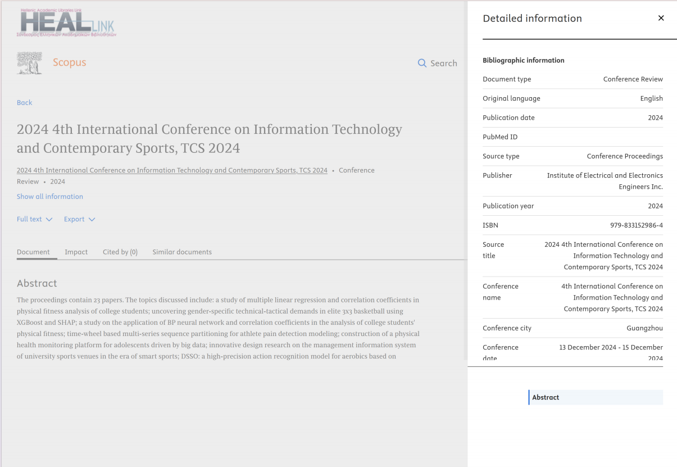The height and width of the screenshot is (467, 677).
Task: Click the Conference city Guangzhou value
Action: tap(645, 328)
